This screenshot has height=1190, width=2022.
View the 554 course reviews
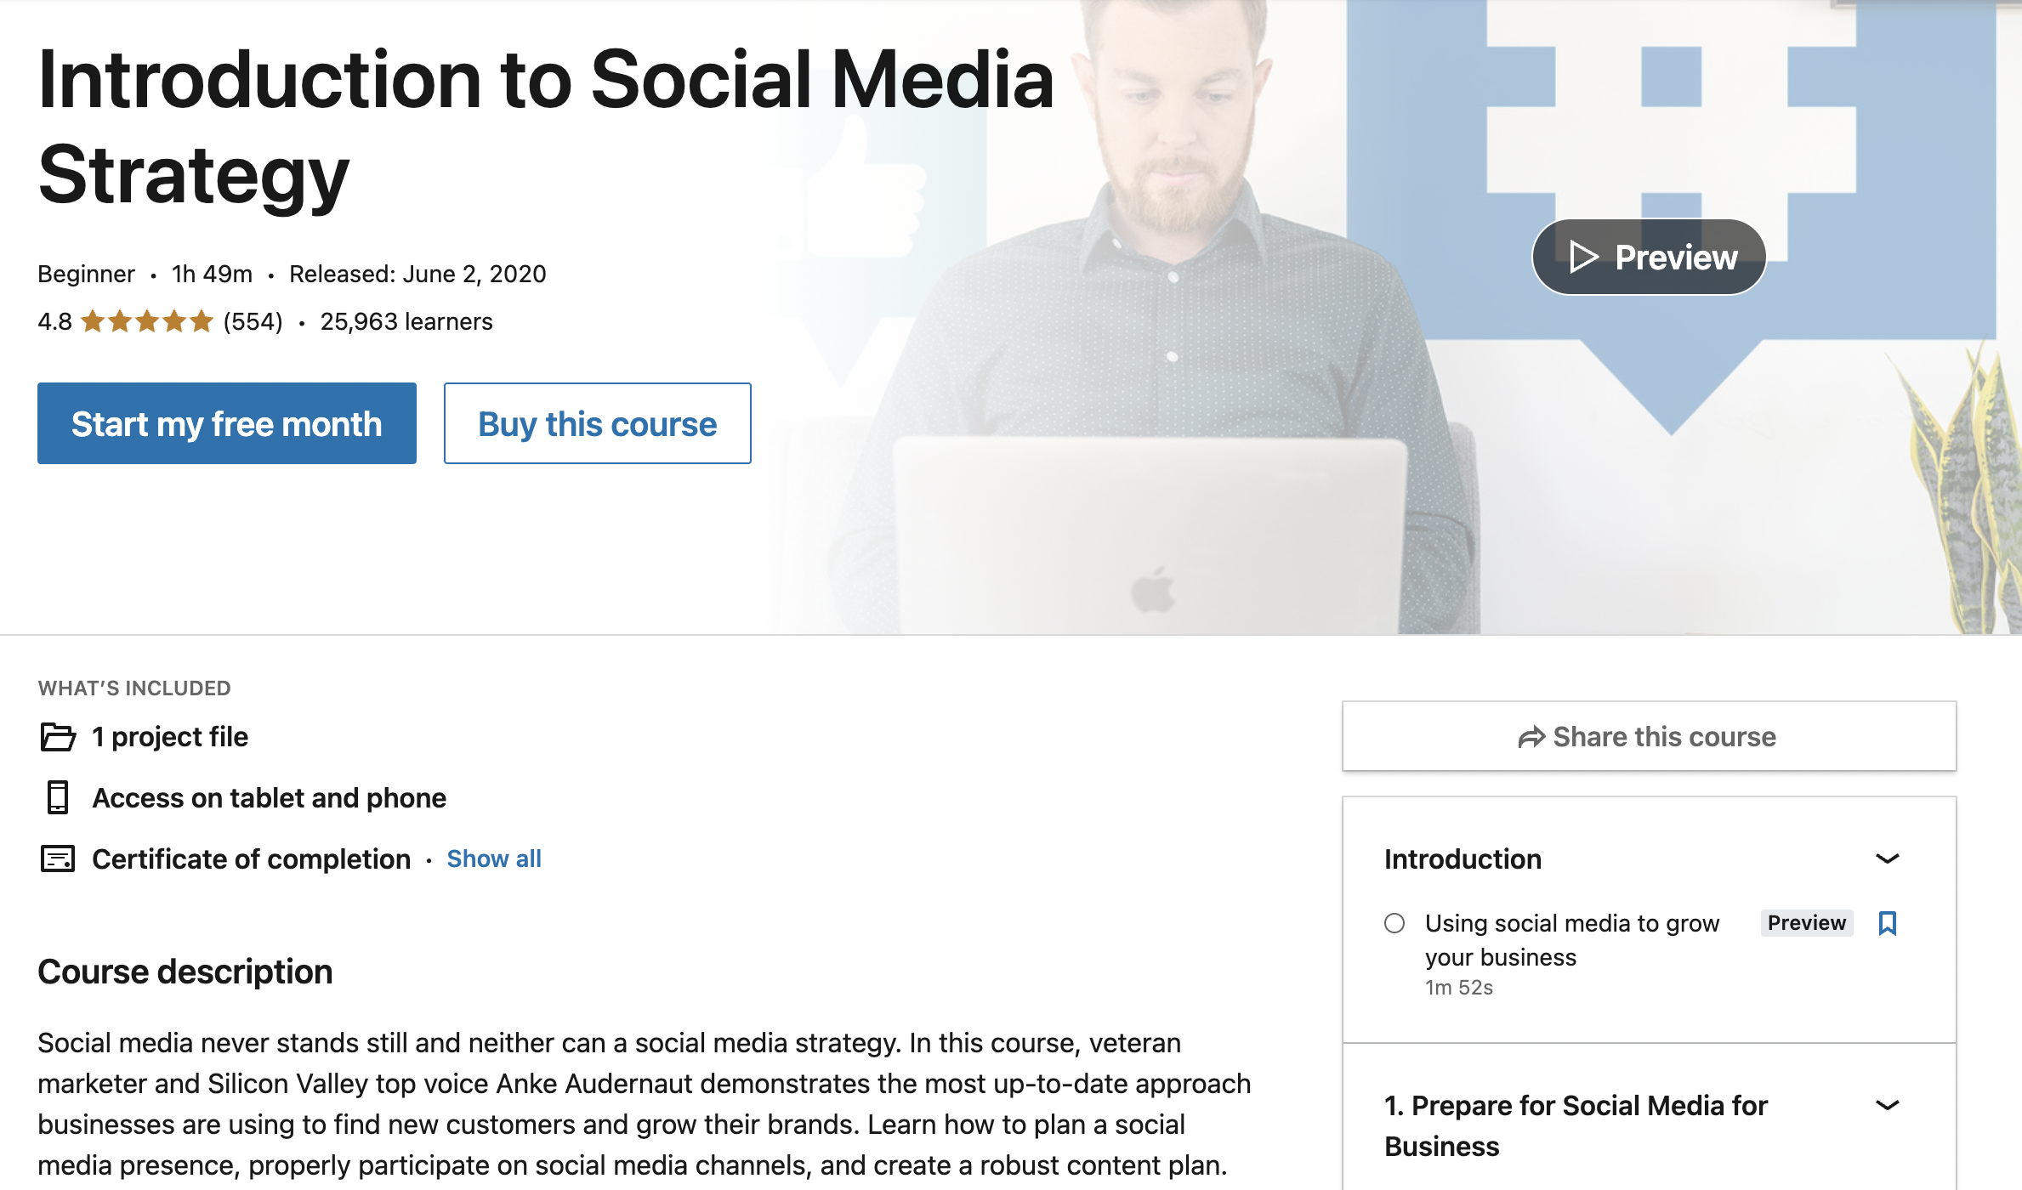tap(251, 321)
